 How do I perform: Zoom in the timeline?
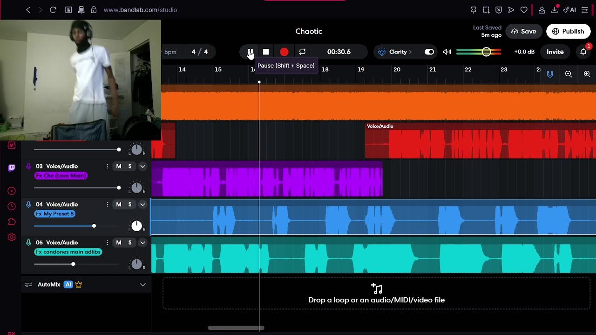(587, 74)
